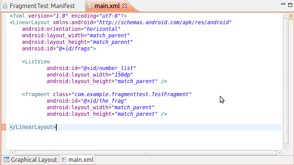The height and width of the screenshot is (165, 294).
Task: Select the bottom main.xml source tab
Action: point(77,160)
